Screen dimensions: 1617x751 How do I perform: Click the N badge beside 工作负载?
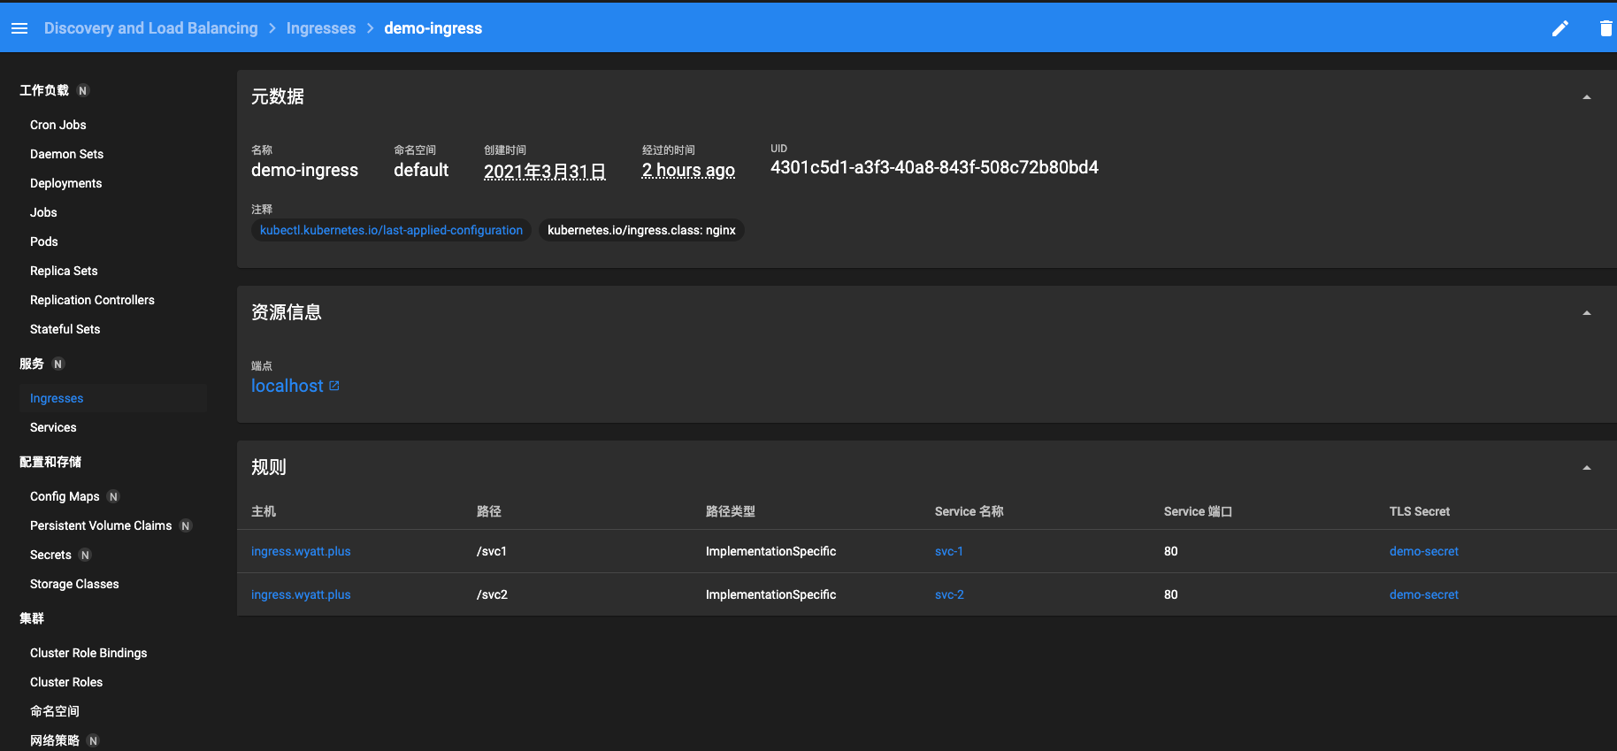83,91
